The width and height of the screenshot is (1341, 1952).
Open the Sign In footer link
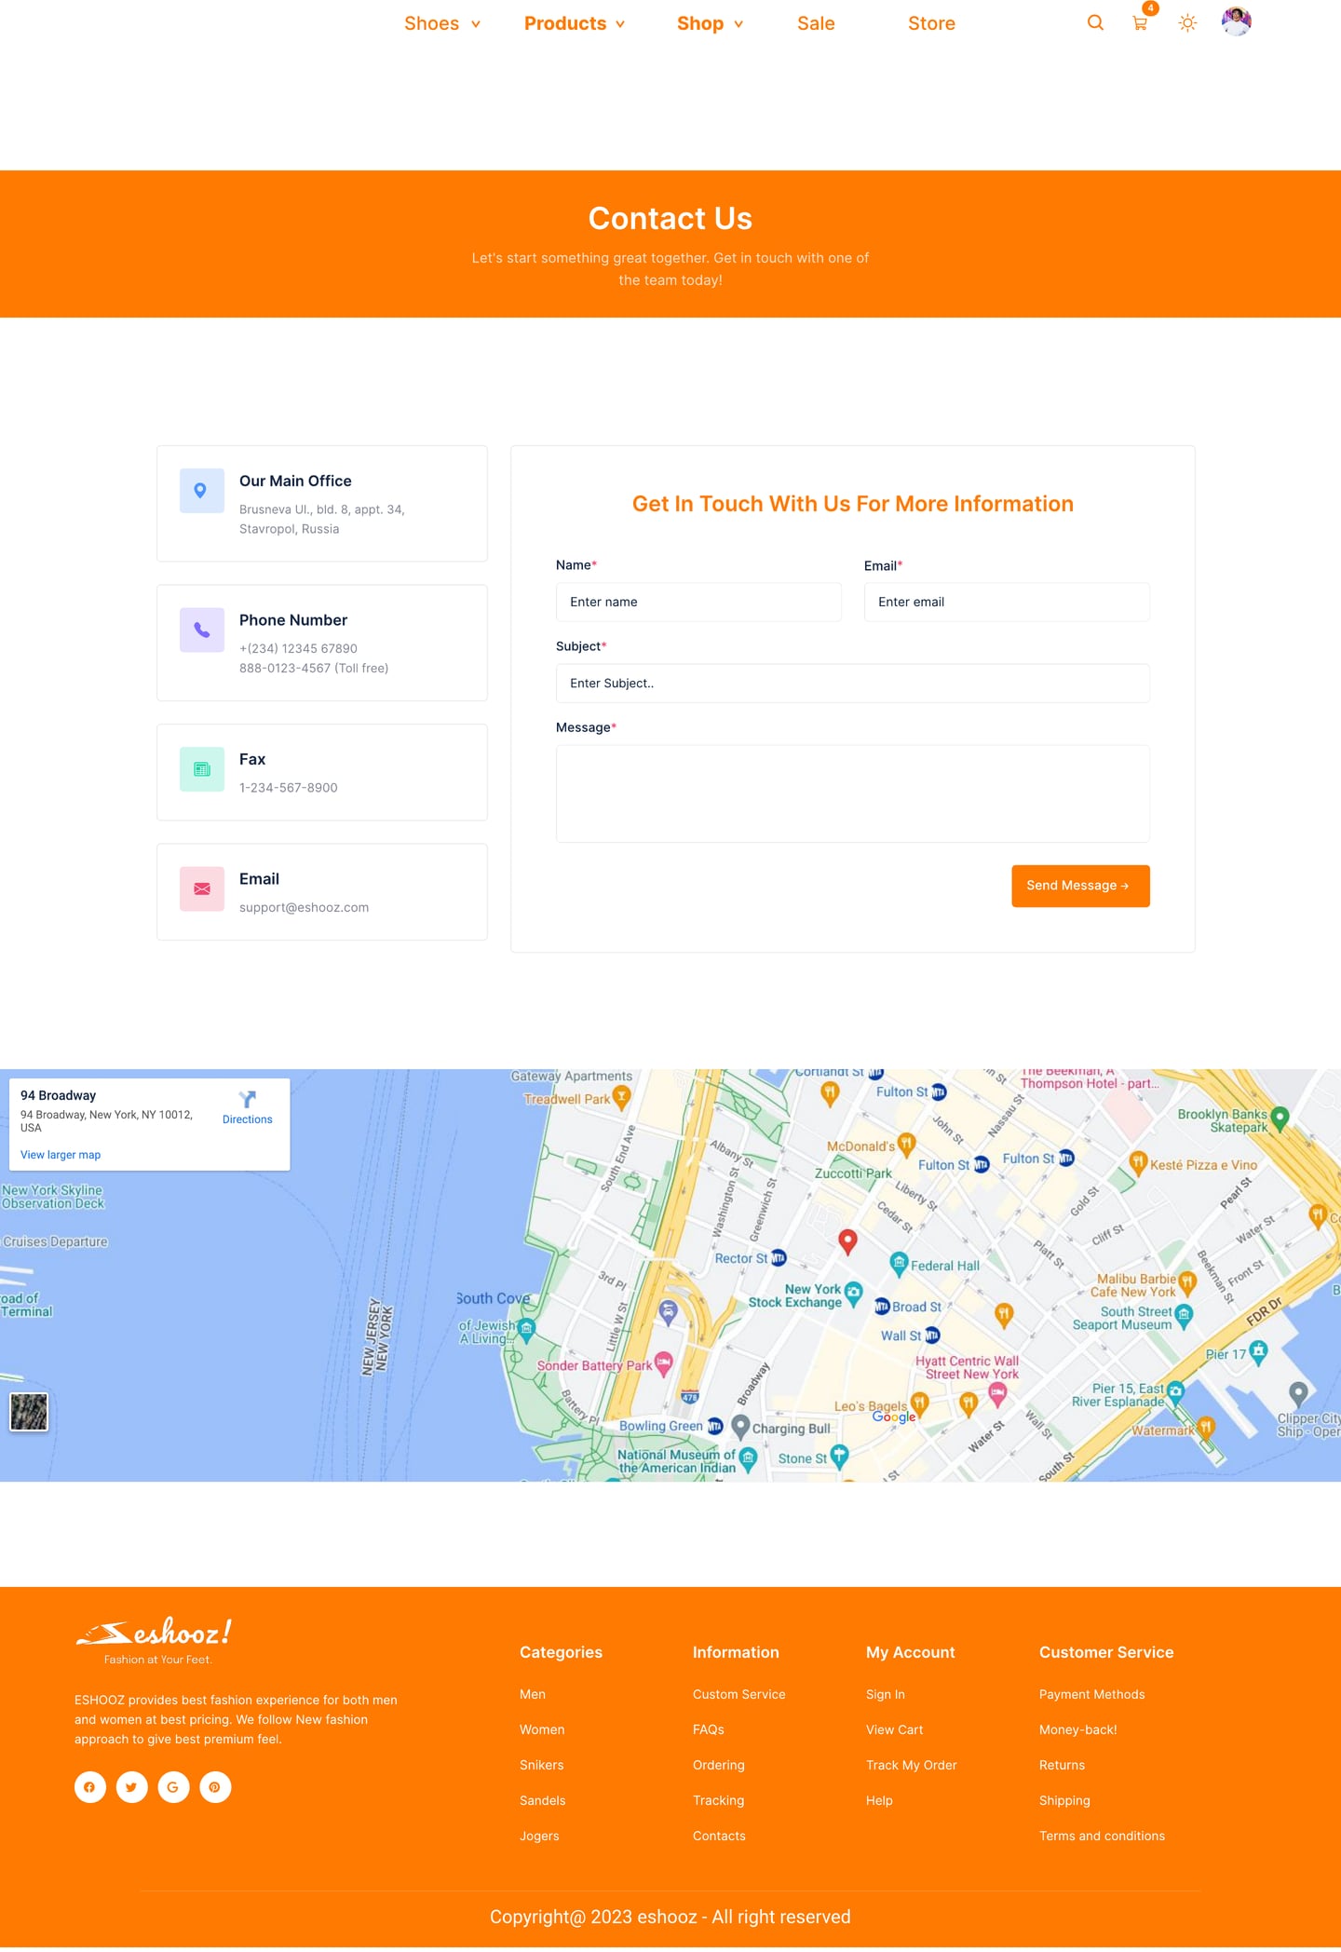pos(886,1694)
